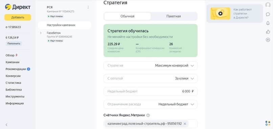Click the Кампания № 103404273 text
Viewport: 273px width, 129px height.
click(61, 11)
